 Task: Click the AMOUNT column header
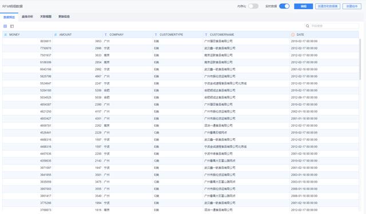click(x=78, y=34)
